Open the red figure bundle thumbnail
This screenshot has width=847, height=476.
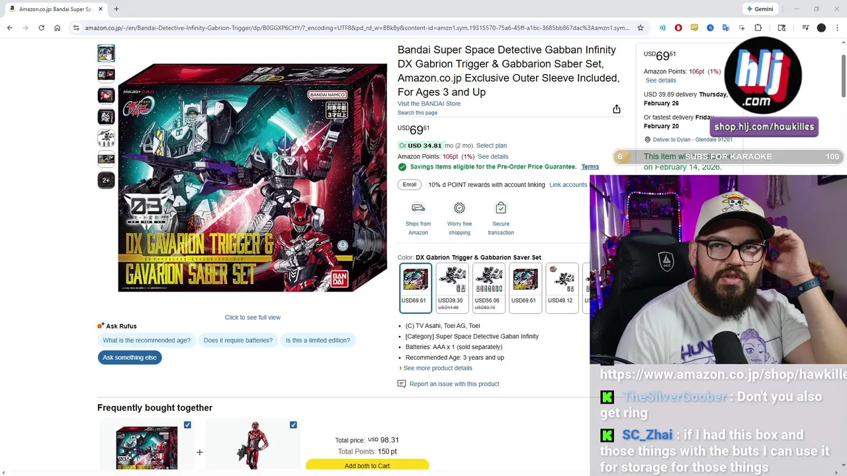tap(253, 445)
